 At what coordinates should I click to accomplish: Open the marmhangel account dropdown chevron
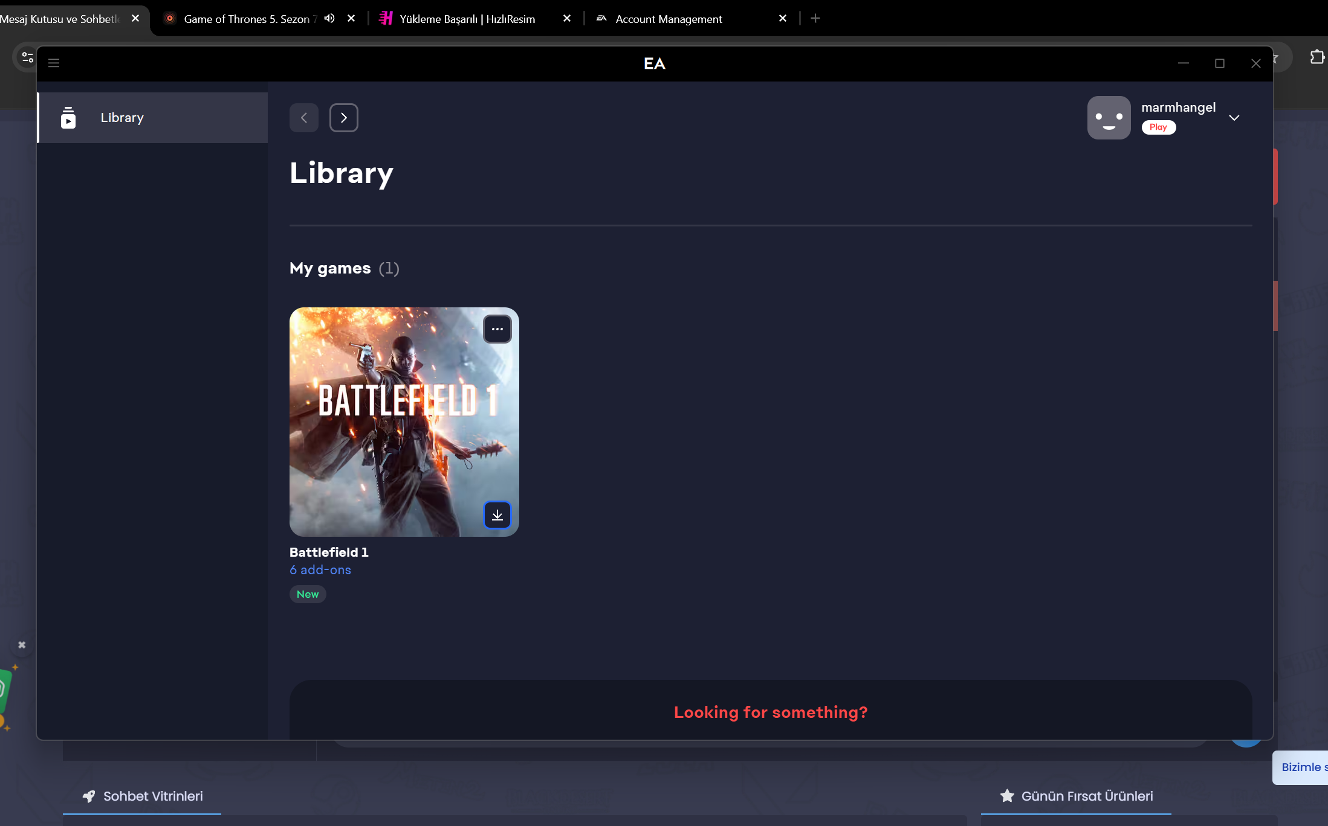(1234, 118)
